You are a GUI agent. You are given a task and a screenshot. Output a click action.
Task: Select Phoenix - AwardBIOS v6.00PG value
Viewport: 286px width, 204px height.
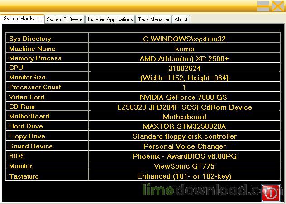click(184, 155)
